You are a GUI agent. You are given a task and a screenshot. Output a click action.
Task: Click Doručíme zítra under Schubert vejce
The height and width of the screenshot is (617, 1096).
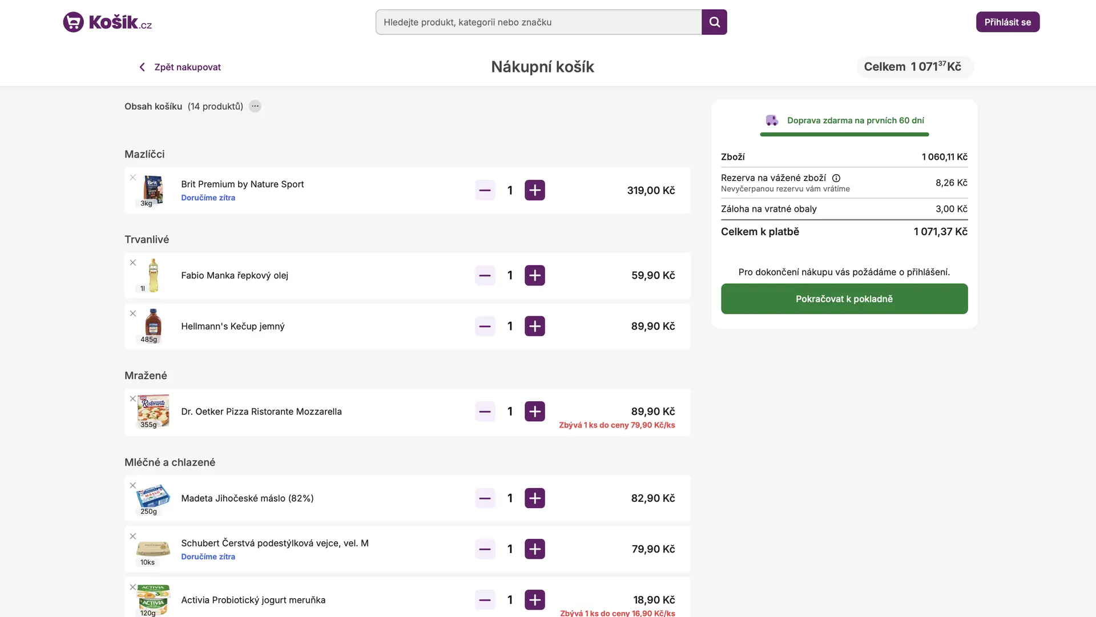point(208,556)
